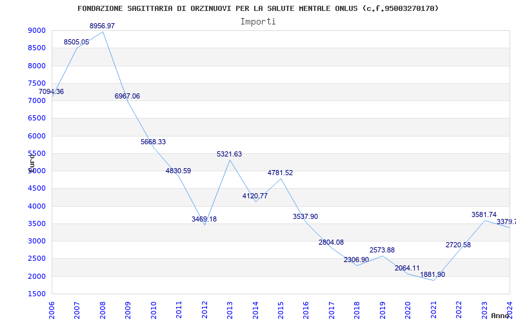Click the 2013 x-axis year label
Image resolution: width=516 pixels, height=322 pixels.
(x=230, y=310)
